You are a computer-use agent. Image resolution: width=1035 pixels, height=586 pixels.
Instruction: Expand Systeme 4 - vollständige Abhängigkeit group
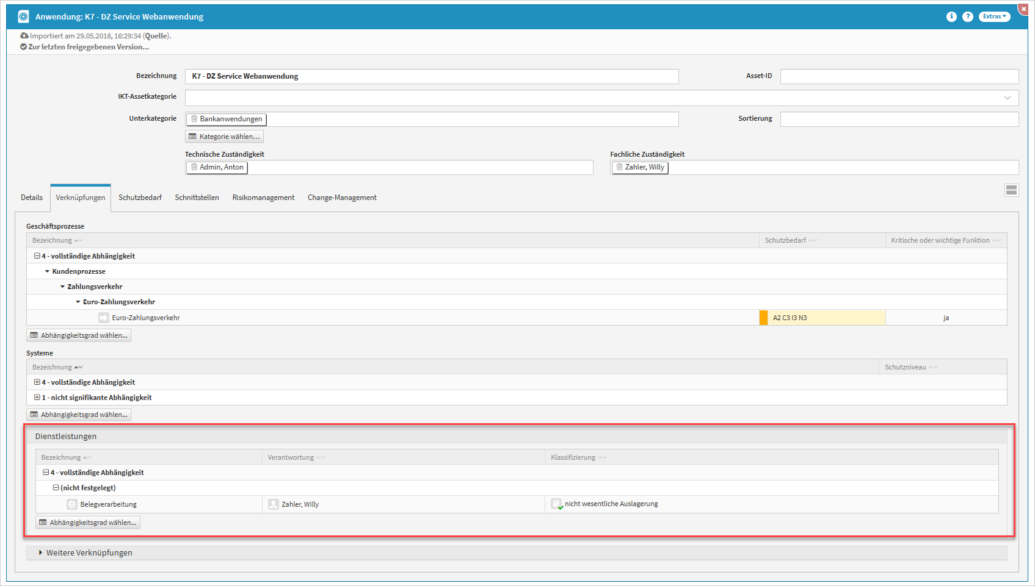(x=37, y=382)
